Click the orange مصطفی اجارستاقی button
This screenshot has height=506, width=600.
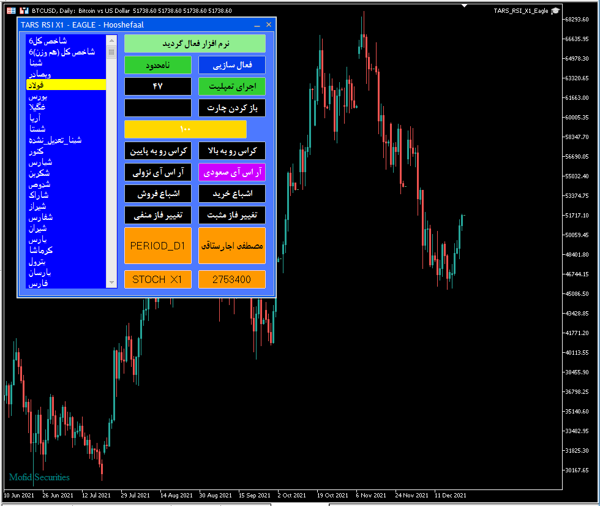coord(232,246)
